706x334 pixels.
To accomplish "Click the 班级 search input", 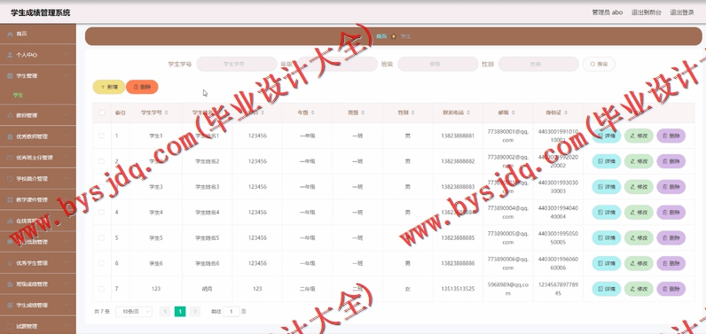I will point(437,65).
